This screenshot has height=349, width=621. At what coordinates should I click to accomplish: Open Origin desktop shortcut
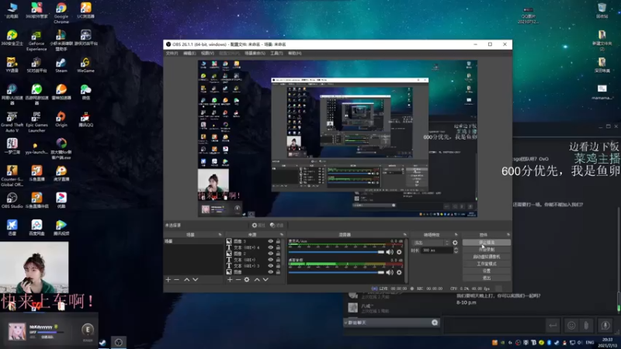61,119
